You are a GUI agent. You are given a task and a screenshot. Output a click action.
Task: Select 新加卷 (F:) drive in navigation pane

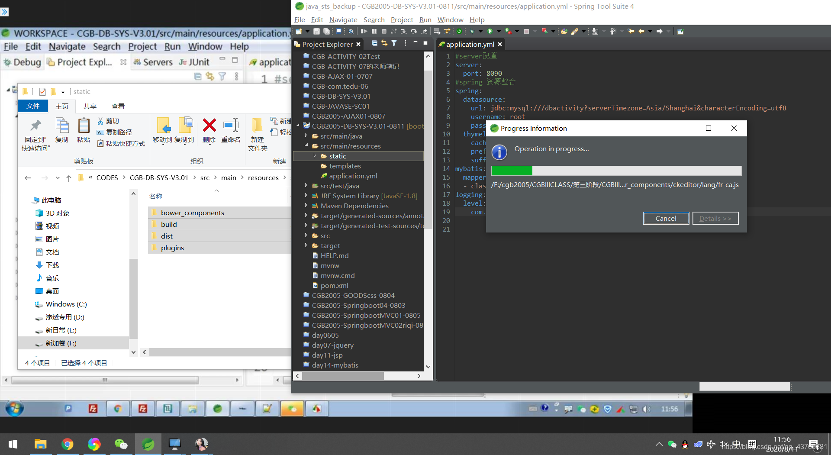(x=74, y=343)
